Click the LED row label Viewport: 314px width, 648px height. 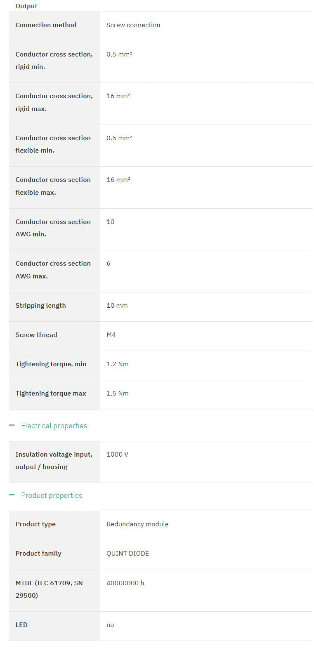coord(21,625)
